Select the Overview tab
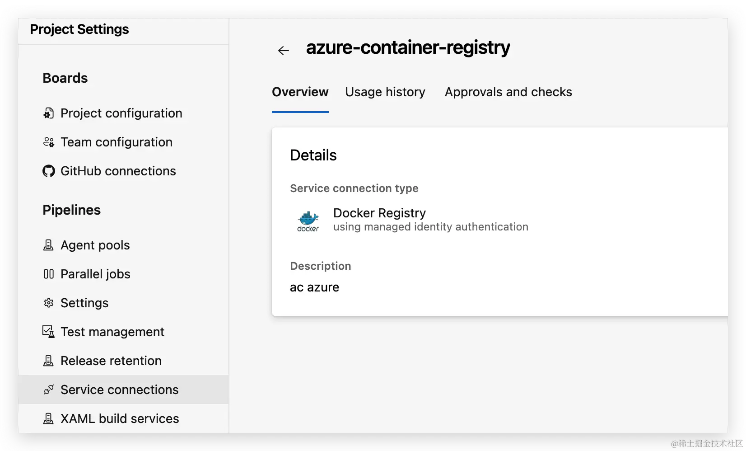Screen dimensions: 746x451 pos(300,92)
